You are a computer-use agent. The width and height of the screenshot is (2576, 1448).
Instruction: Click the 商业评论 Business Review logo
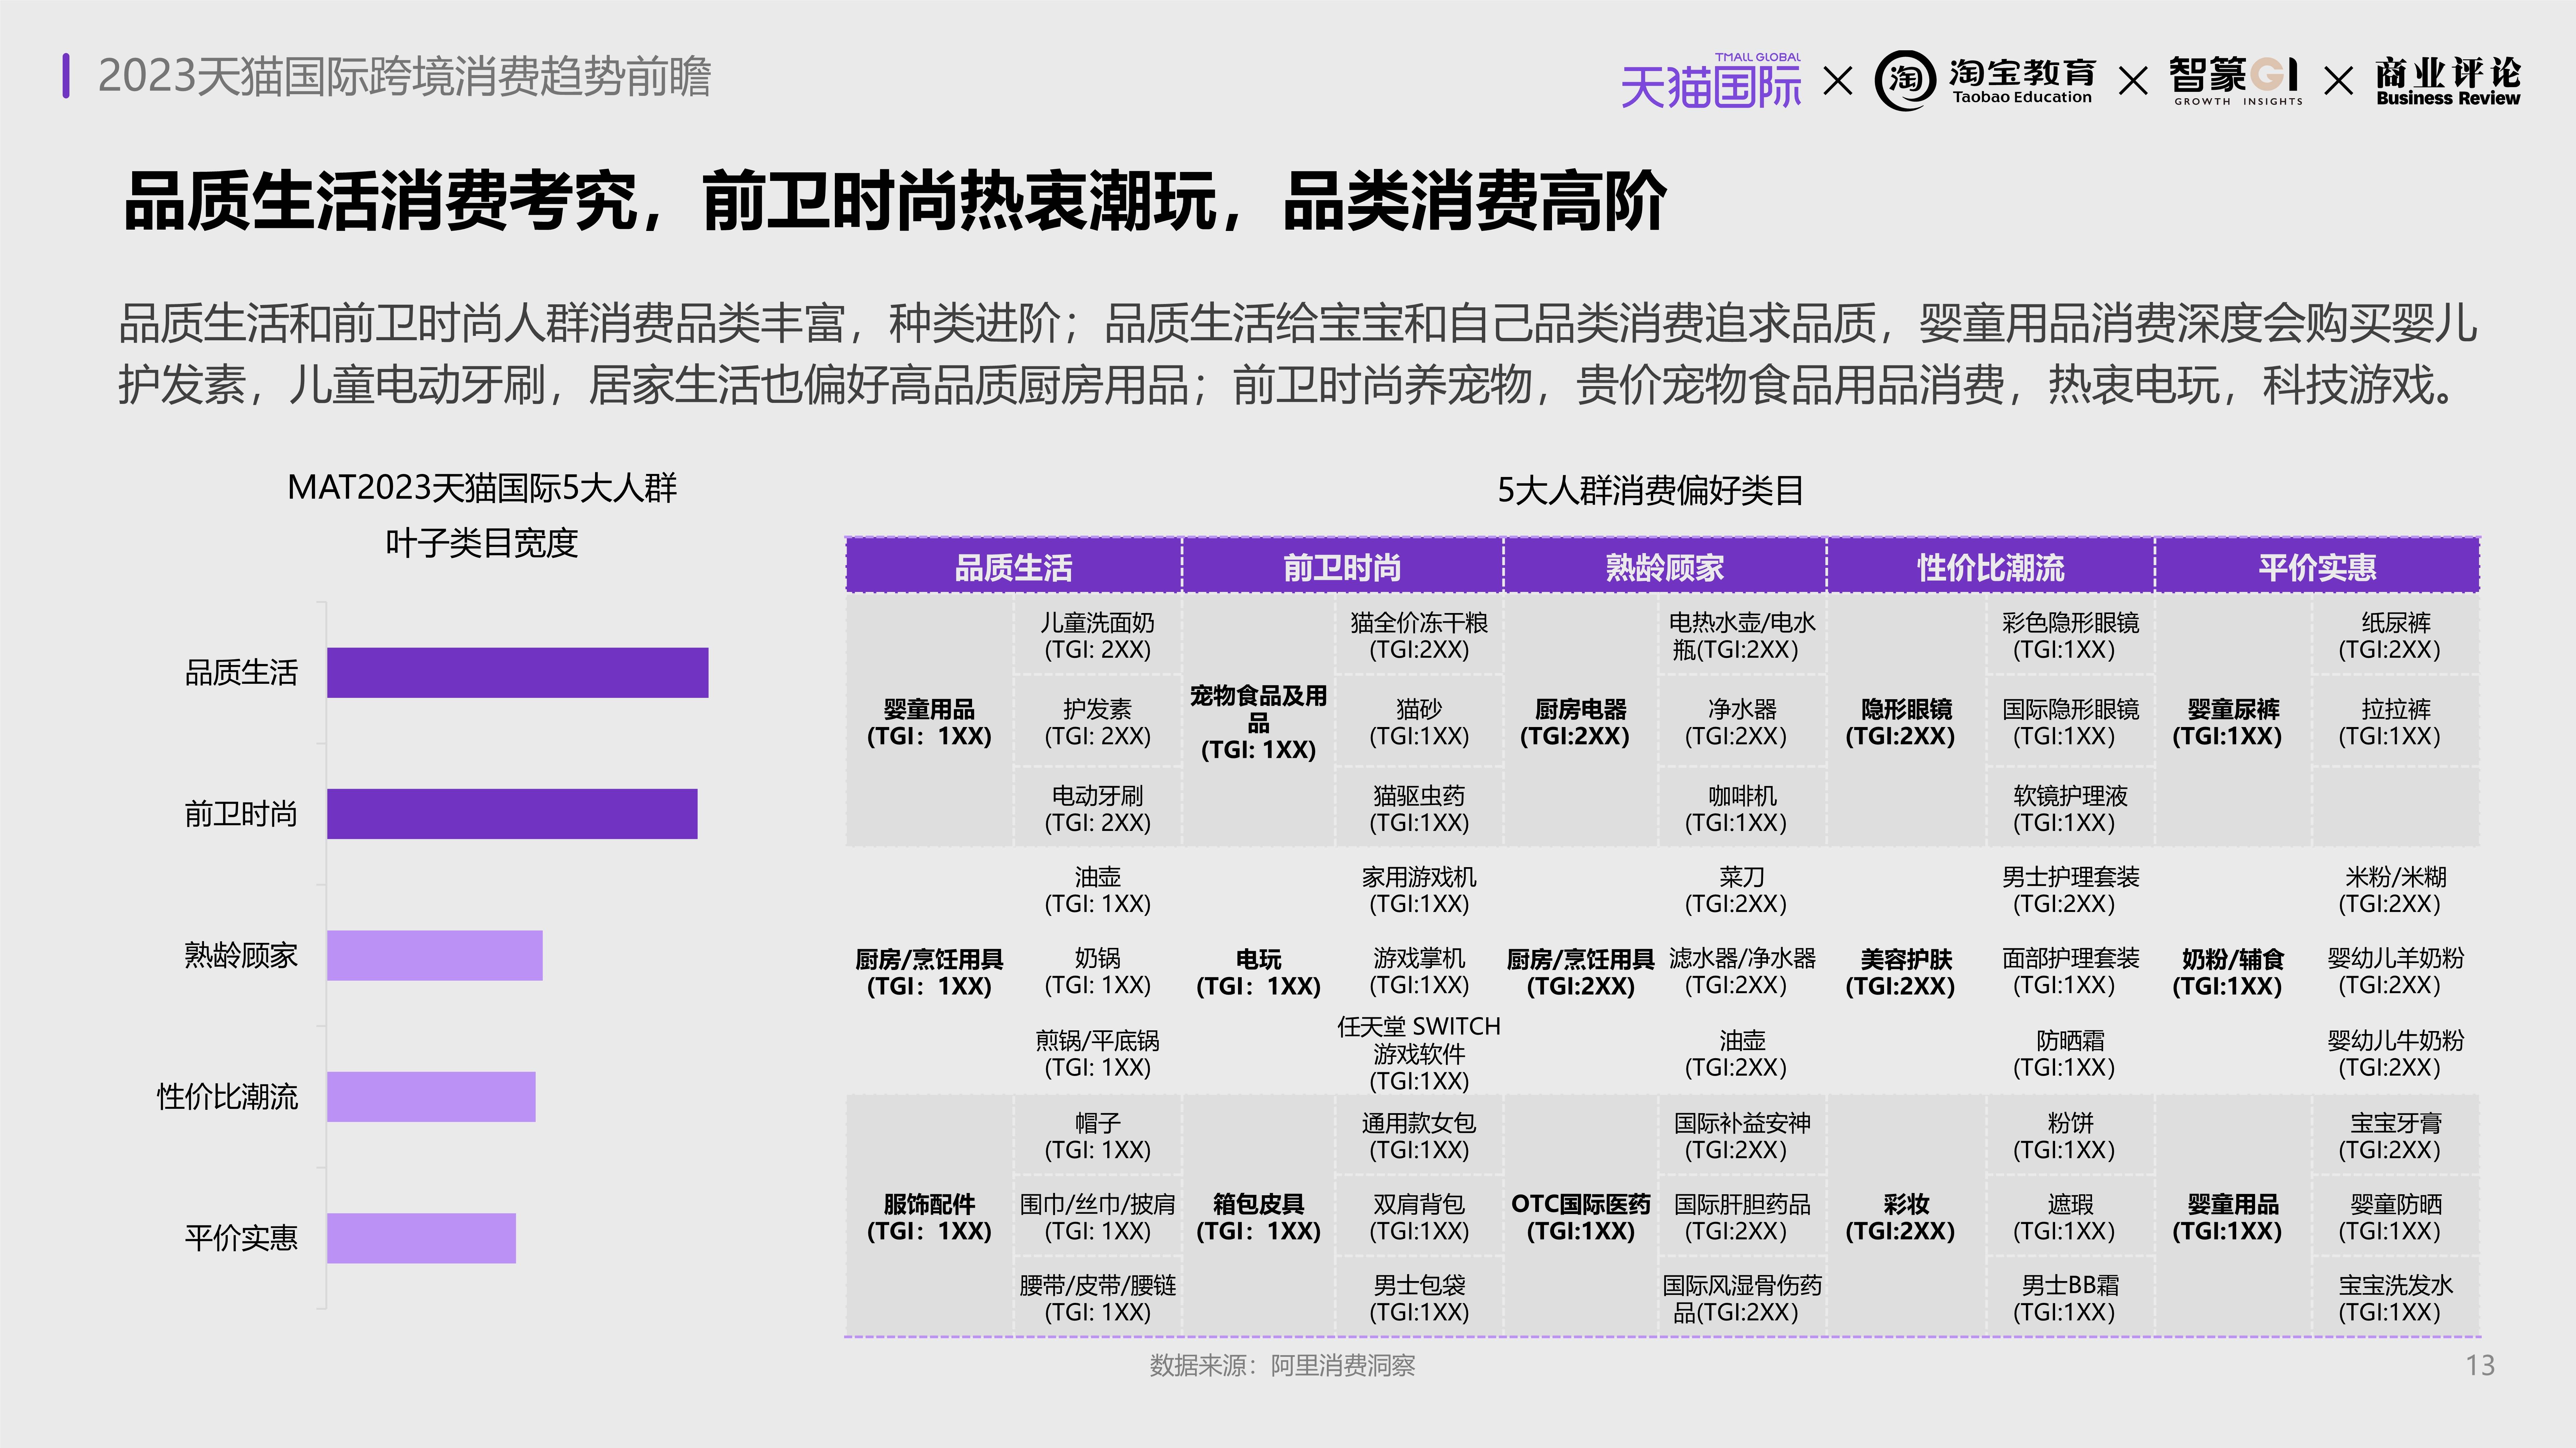(x=2448, y=81)
